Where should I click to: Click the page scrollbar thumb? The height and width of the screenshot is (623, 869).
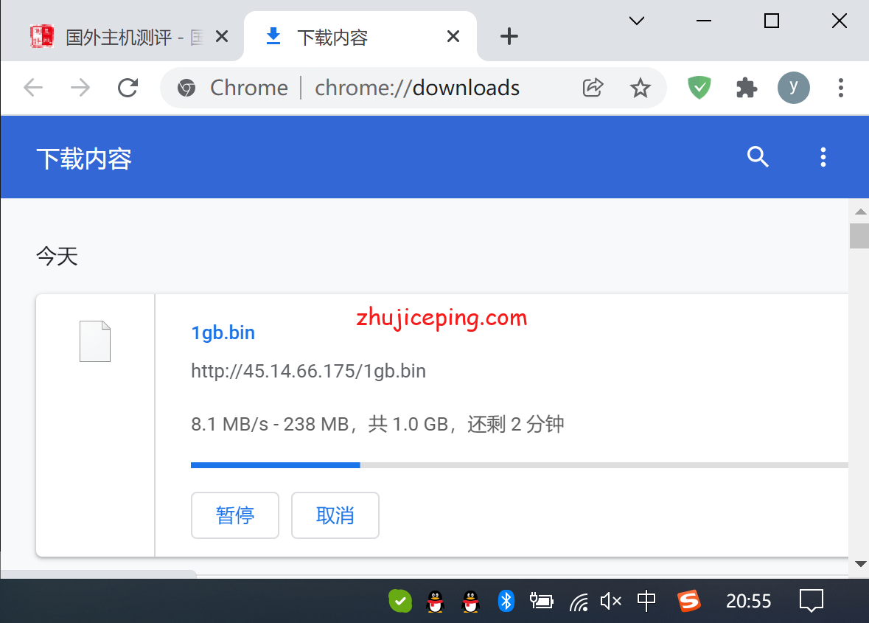859,236
